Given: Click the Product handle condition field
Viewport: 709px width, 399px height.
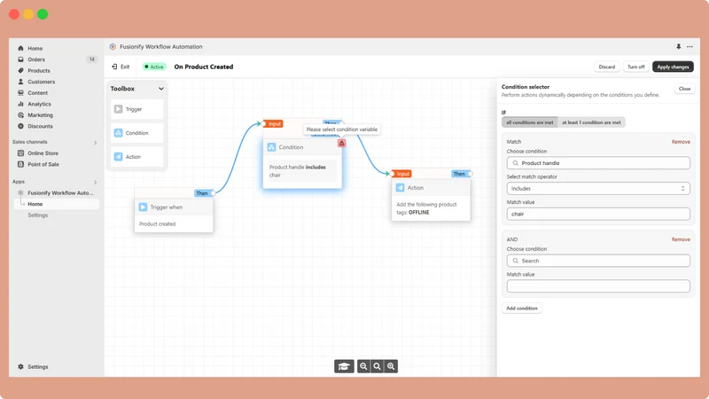Looking at the screenshot, I should pyautogui.click(x=598, y=163).
